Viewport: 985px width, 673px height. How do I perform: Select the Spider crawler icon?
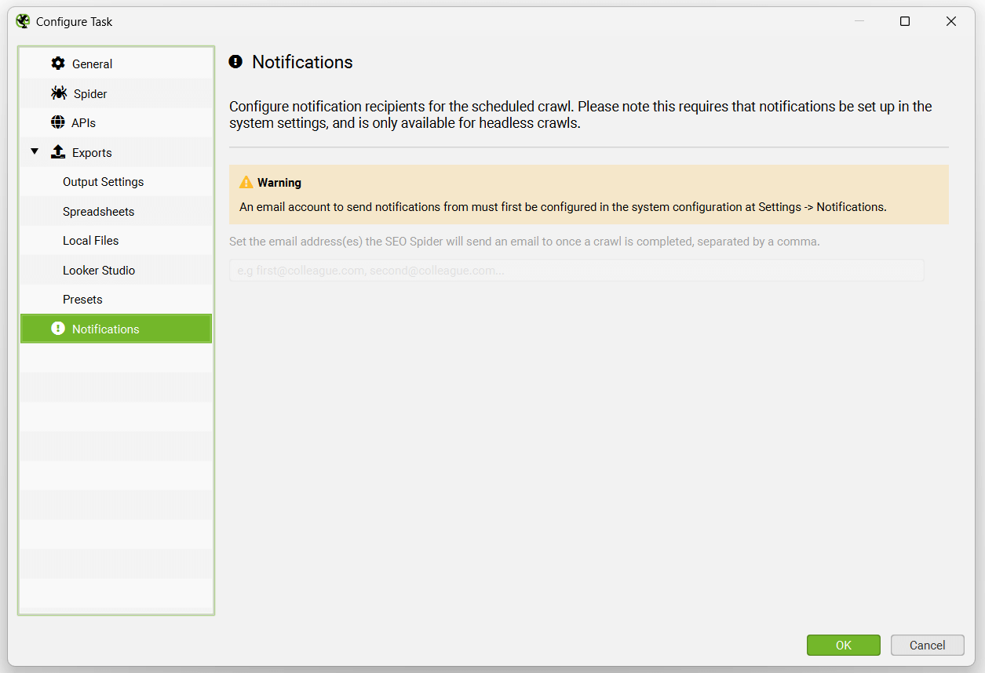click(59, 93)
